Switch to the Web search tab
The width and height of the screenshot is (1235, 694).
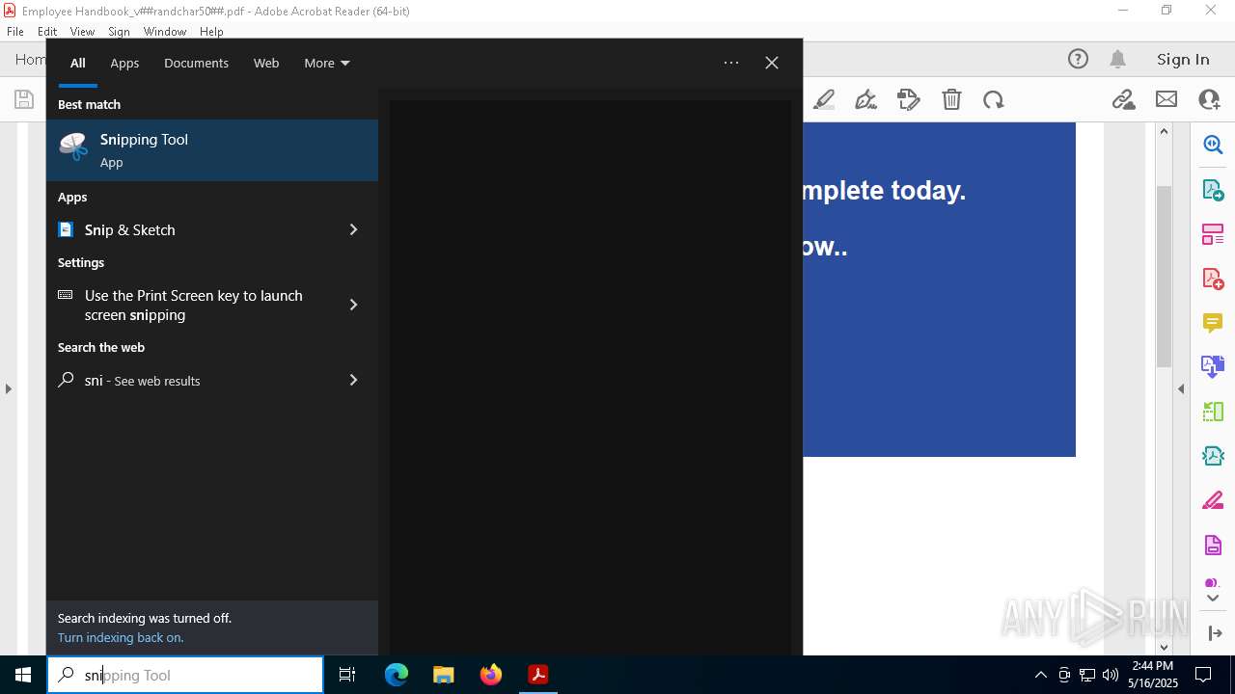[x=266, y=63]
